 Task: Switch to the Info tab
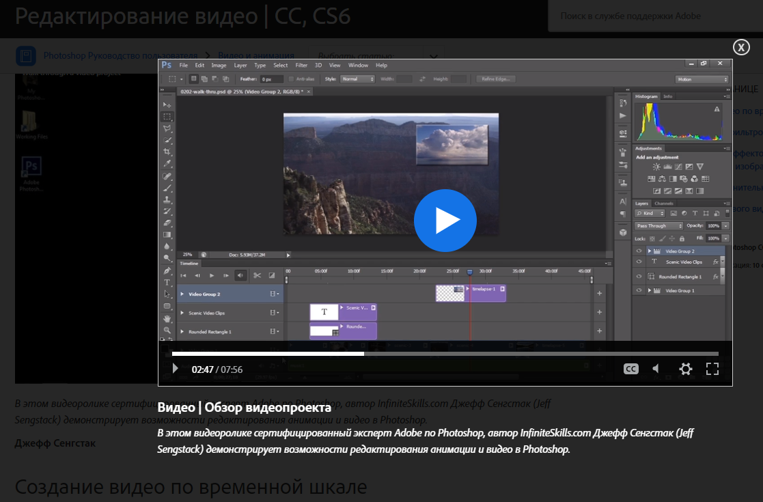667,96
